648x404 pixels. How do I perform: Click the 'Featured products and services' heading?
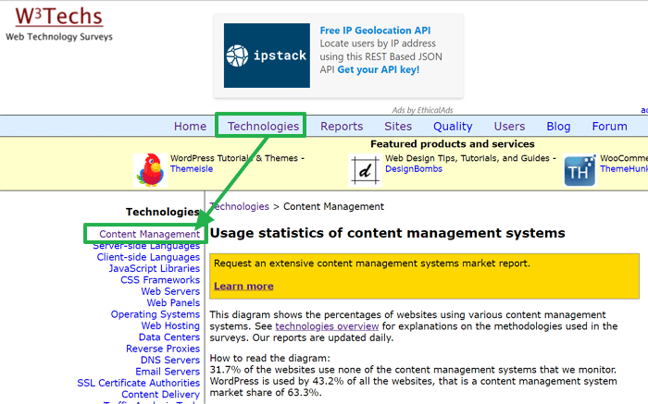coord(452,144)
